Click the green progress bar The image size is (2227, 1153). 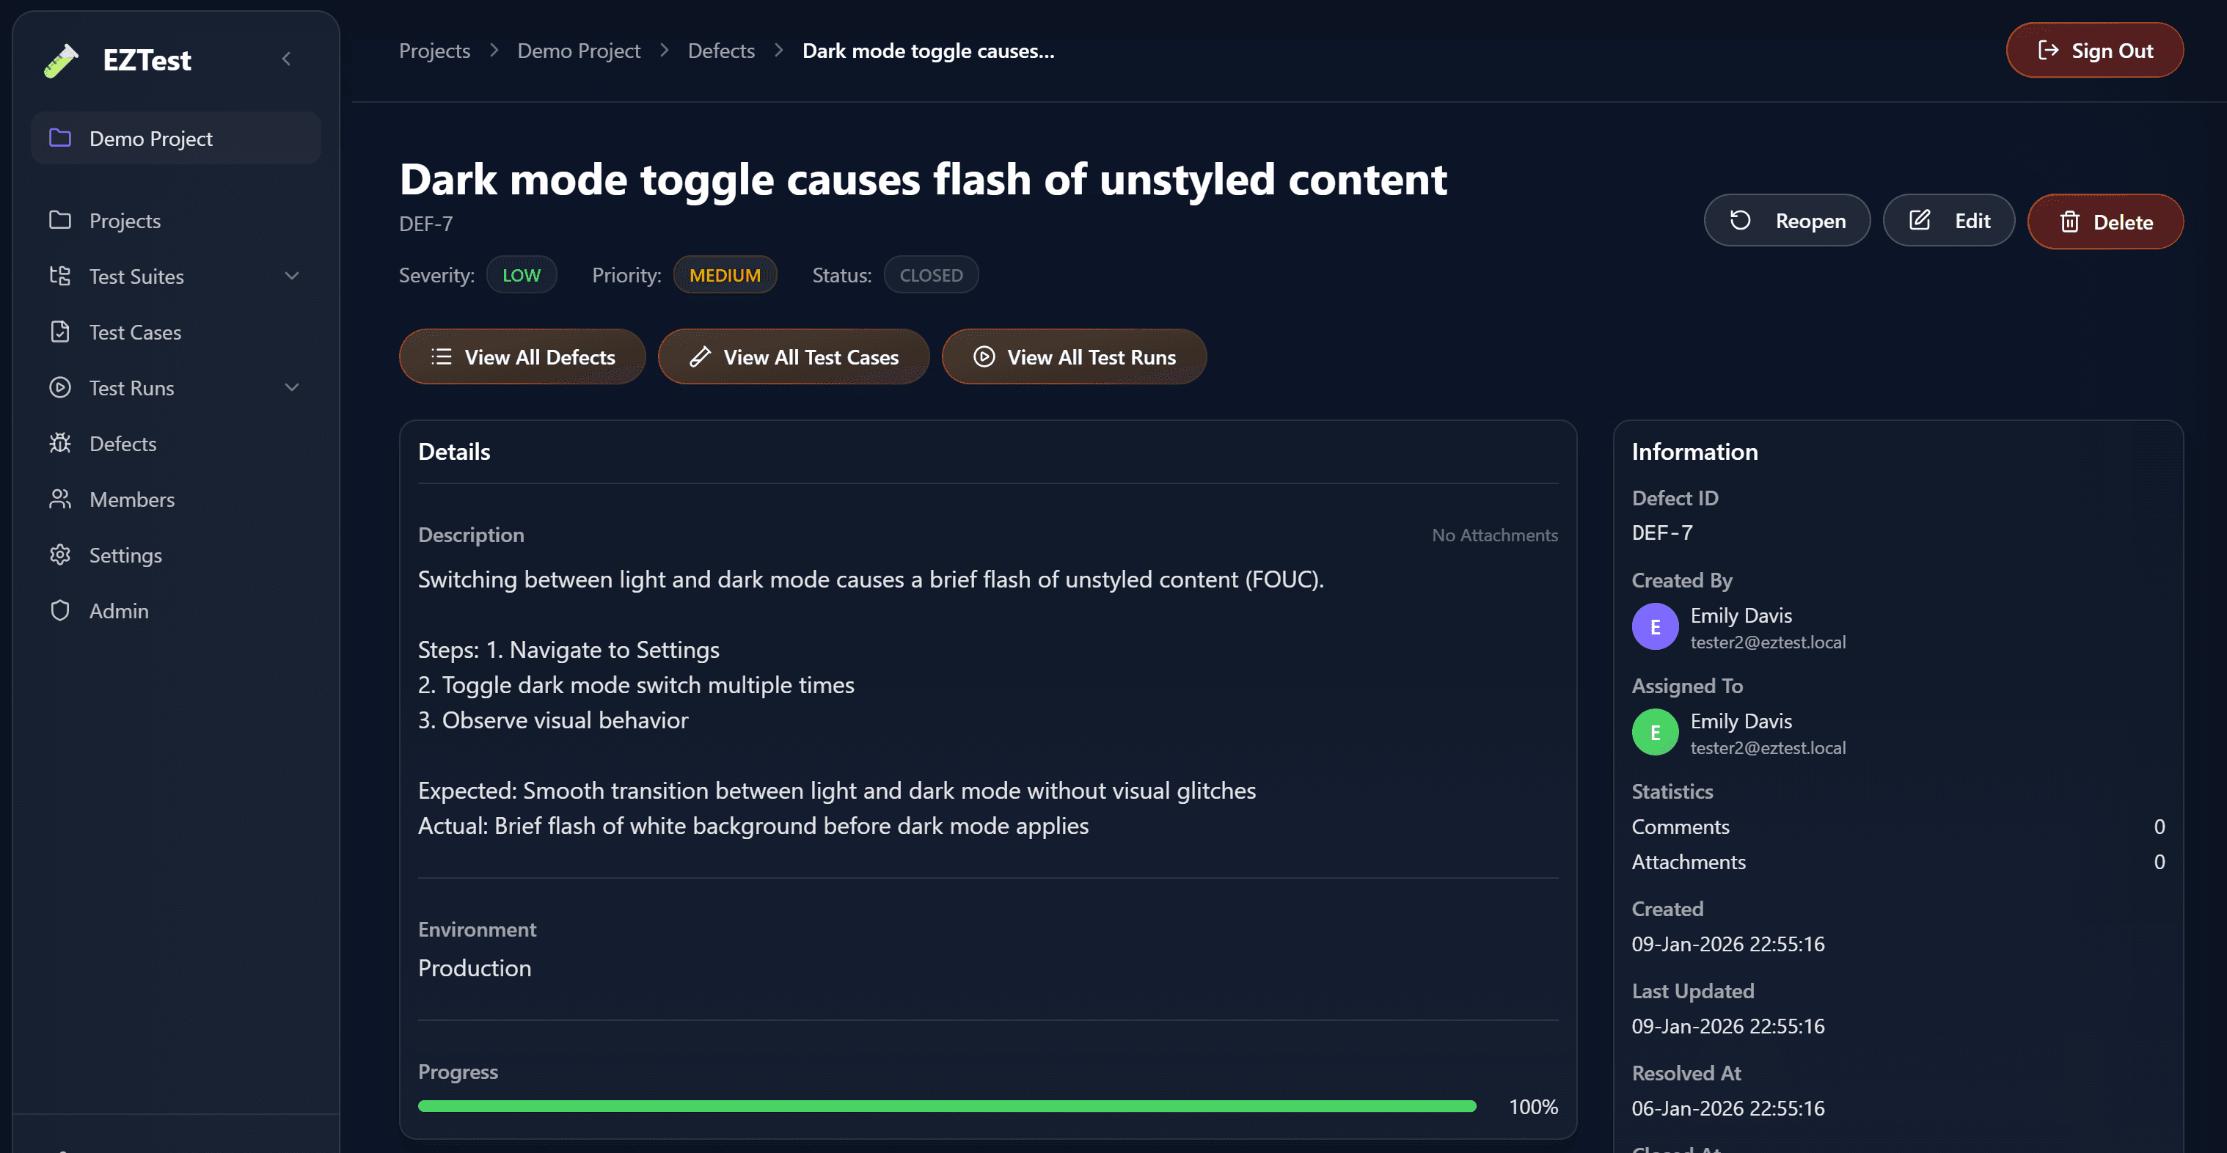click(x=947, y=1106)
